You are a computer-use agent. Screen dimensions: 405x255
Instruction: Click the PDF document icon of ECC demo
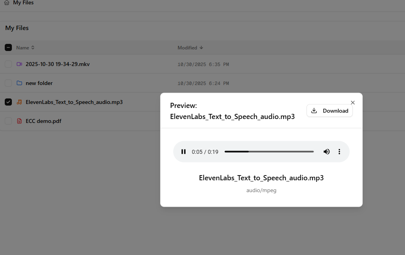(19, 121)
